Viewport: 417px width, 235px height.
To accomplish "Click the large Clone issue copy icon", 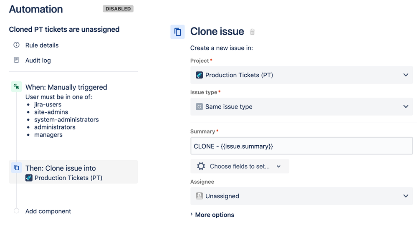I will [x=178, y=32].
